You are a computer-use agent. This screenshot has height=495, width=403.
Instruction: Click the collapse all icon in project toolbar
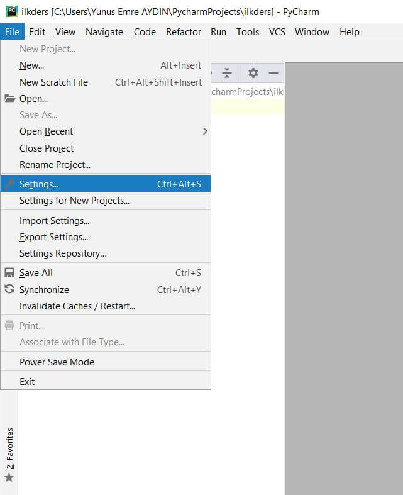[x=226, y=73]
